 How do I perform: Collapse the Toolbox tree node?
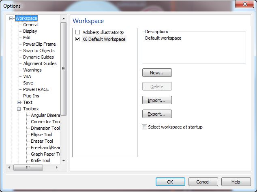coord(19,109)
